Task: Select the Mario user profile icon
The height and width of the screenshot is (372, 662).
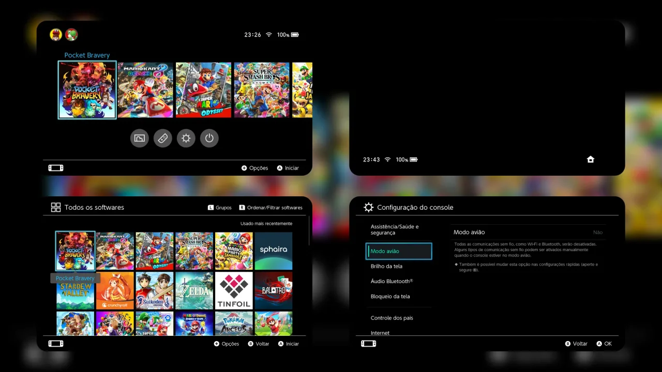Action: tap(55, 34)
